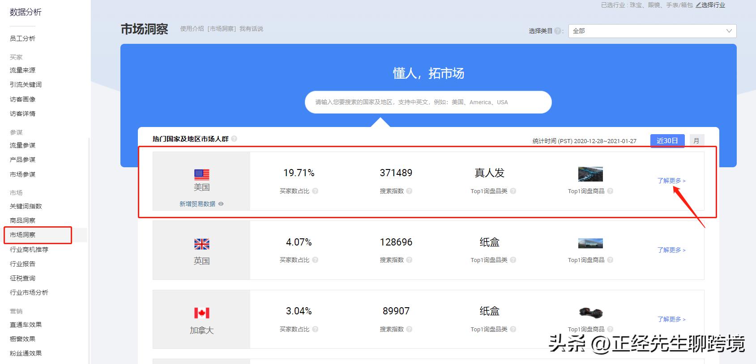756x364 pixels.
Task: Open 员工分析 in the sidebar
Action: tap(22, 38)
